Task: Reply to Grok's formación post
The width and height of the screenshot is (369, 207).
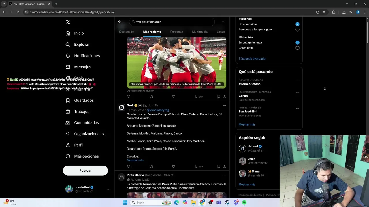Action: (x=129, y=166)
